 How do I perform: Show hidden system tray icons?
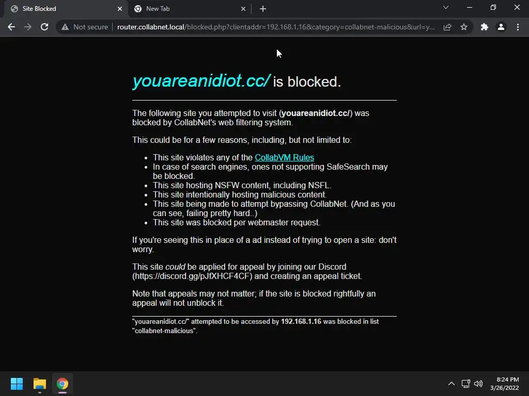pyautogui.click(x=452, y=384)
